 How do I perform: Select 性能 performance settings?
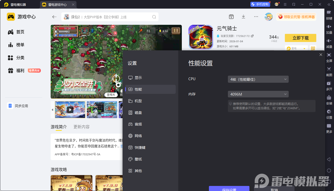coord(150,89)
